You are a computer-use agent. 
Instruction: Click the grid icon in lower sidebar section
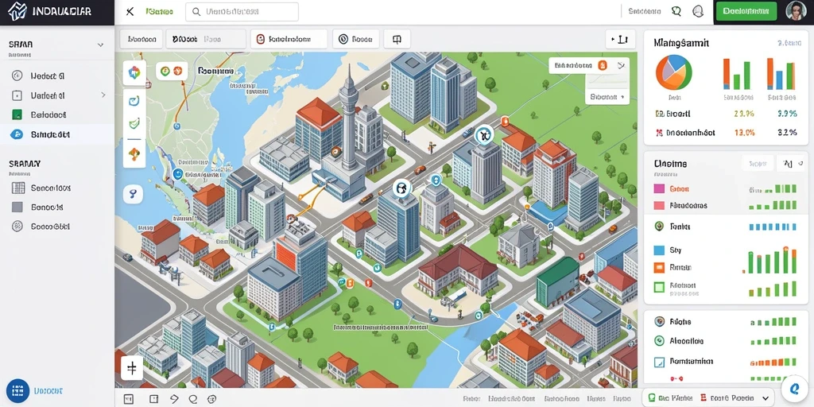[17, 188]
